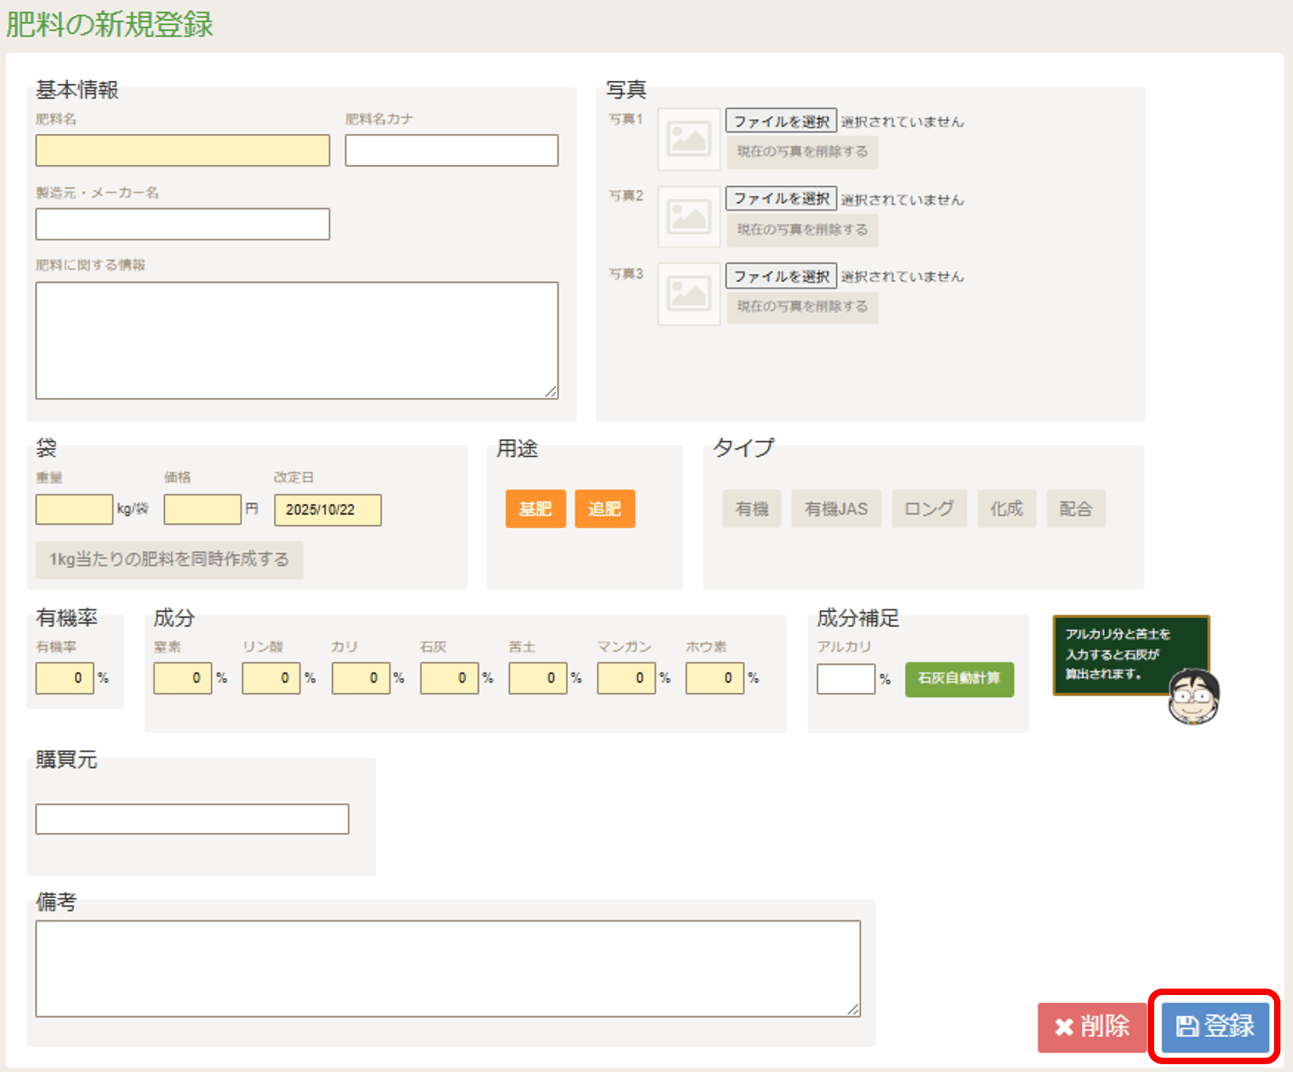
Task: Choose file for 写真1
Action: tap(781, 121)
